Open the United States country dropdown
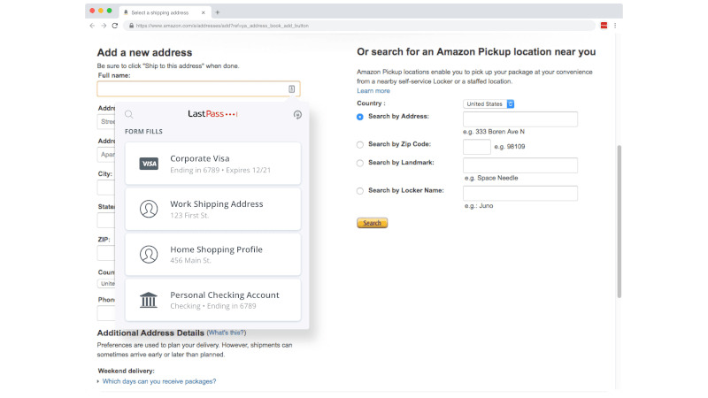 click(489, 103)
